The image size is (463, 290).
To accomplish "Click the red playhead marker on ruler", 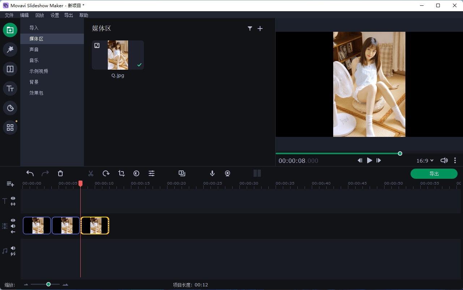I will tap(80, 183).
